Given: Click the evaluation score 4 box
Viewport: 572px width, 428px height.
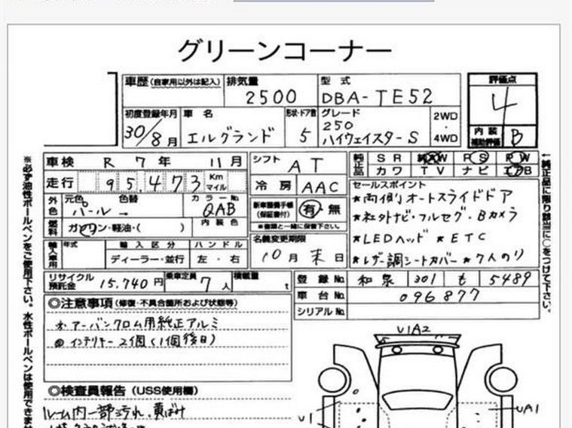Looking at the screenshot, I should [503, 105].
